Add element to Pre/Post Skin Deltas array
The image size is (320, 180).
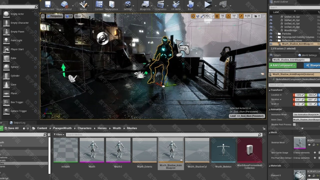click(x=315, y=158)
